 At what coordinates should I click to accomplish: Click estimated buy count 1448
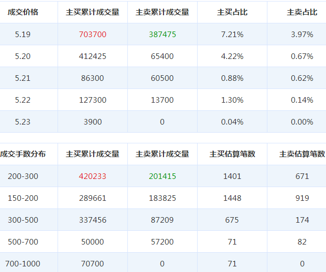(232, 198)
